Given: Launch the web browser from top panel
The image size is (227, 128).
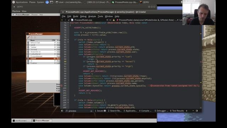Looking at the screenshot, I should [x=47, y=2].
